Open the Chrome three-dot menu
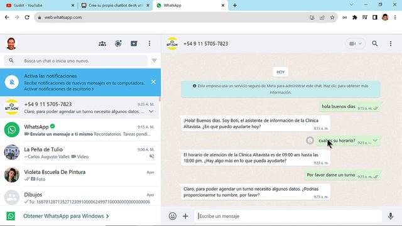Viewport: 402px width, 226px height. coord(395,17)
